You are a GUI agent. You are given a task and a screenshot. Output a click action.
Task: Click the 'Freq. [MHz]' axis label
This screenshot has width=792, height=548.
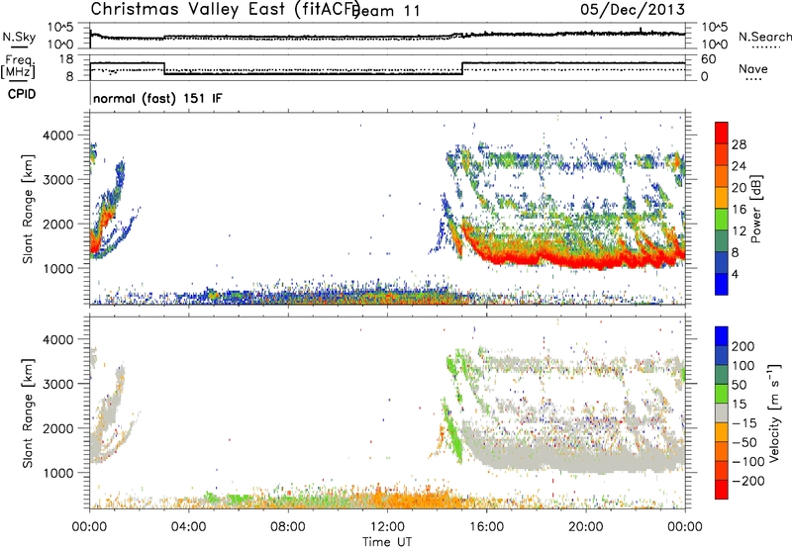click(x=19, y=66)
